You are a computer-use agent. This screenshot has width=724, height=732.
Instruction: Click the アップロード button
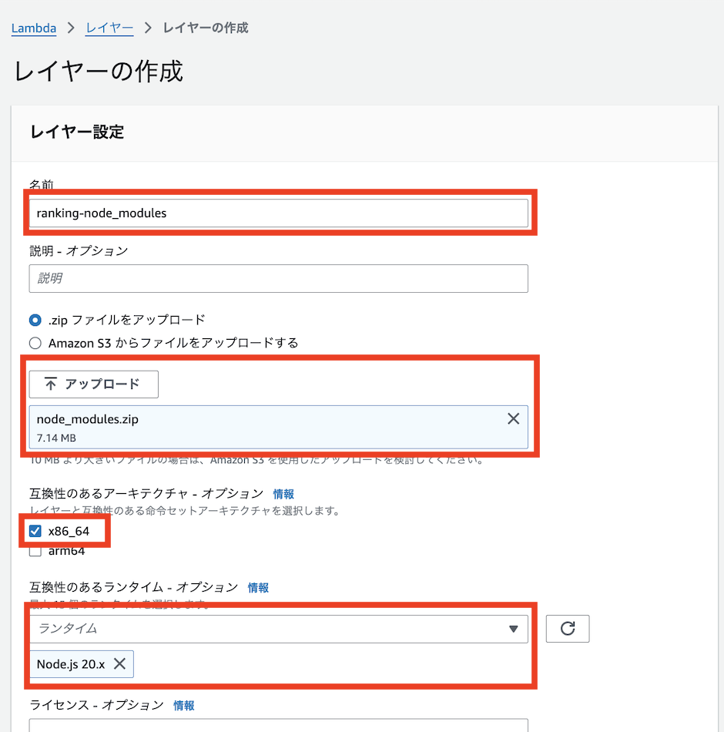point(93,384)
